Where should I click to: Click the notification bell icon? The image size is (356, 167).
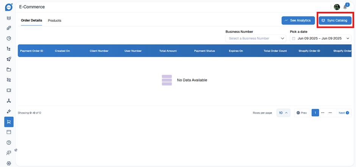(345, 7)
